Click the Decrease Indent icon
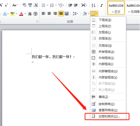This screenshot has height=126, width=140. click(70, 5)
